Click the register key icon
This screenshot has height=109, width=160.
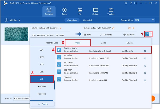pos(131,3)
